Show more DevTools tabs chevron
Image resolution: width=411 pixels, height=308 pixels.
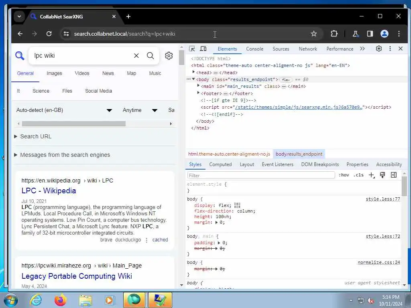click(x=362, y=49)
